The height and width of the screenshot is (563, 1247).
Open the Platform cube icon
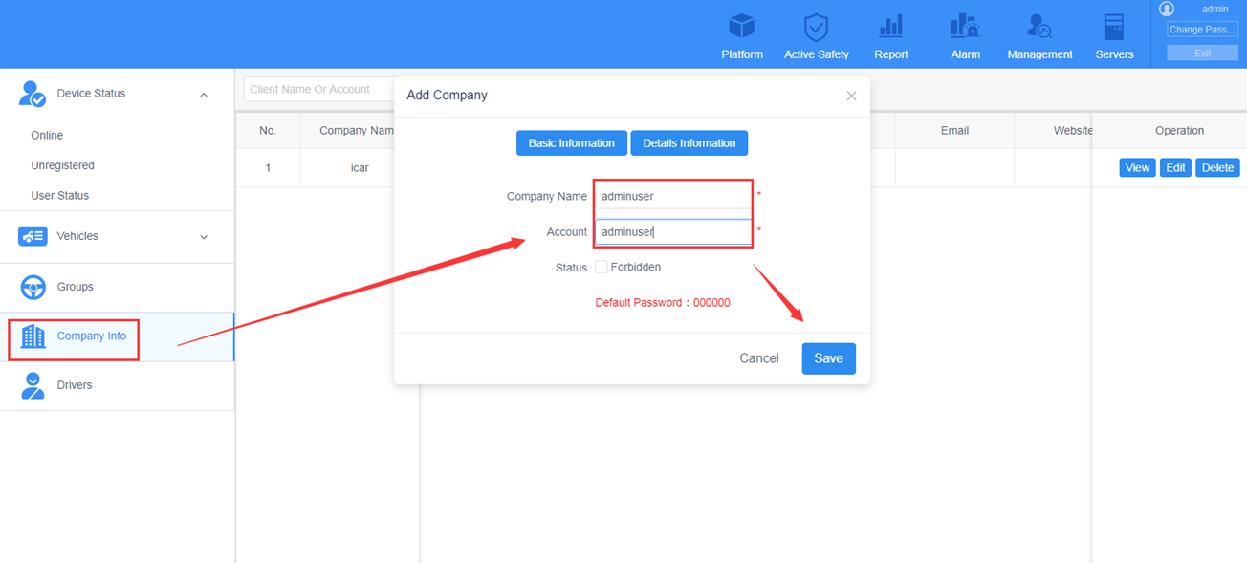pyautogui.click(x=742, y=26)
